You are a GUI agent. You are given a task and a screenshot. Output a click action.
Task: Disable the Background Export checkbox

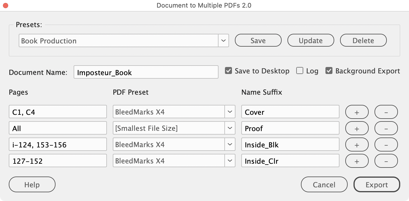pos(329,71)
